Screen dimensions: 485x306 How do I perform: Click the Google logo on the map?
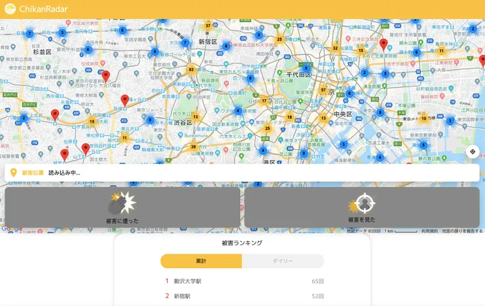click(x=12, y=229)
